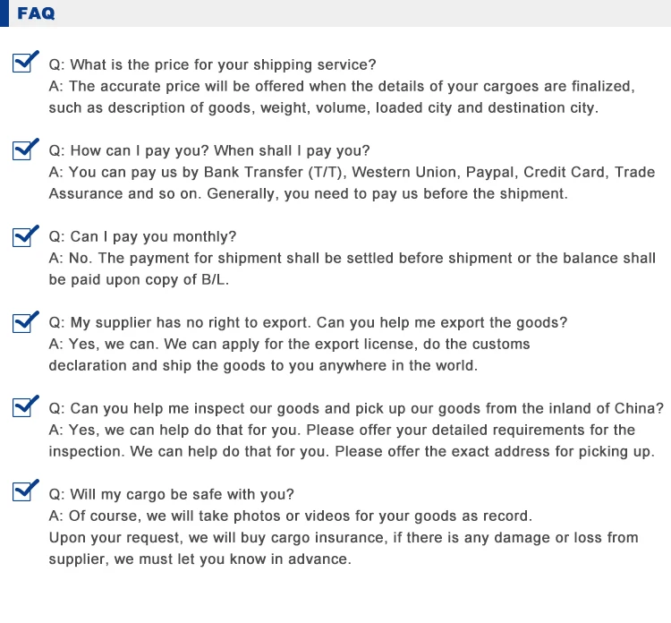Select answer about photos or videos as record

291,516
